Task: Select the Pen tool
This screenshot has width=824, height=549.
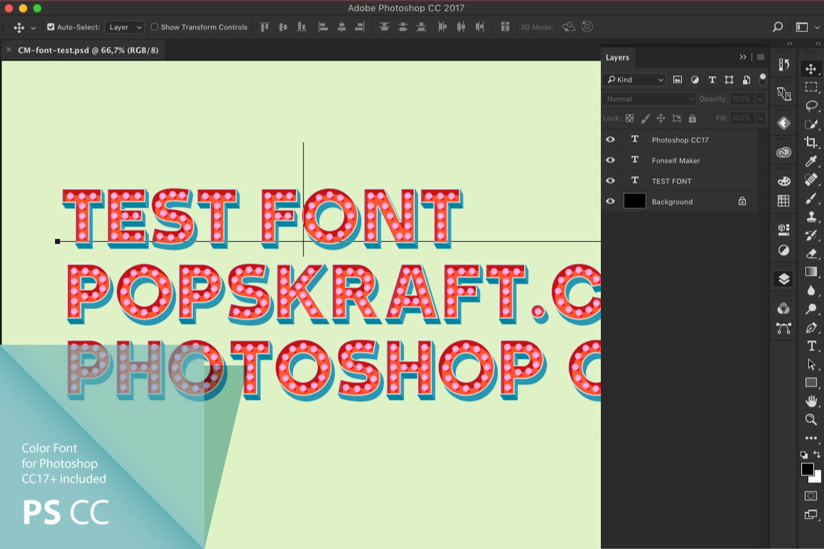Action: 811,327
